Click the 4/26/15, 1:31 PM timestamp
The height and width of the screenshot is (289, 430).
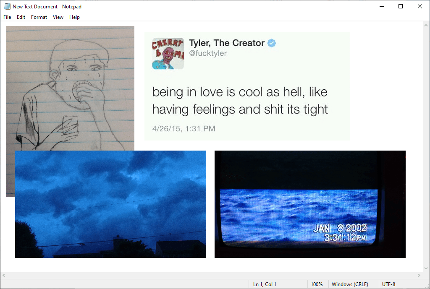click(184, 128)
